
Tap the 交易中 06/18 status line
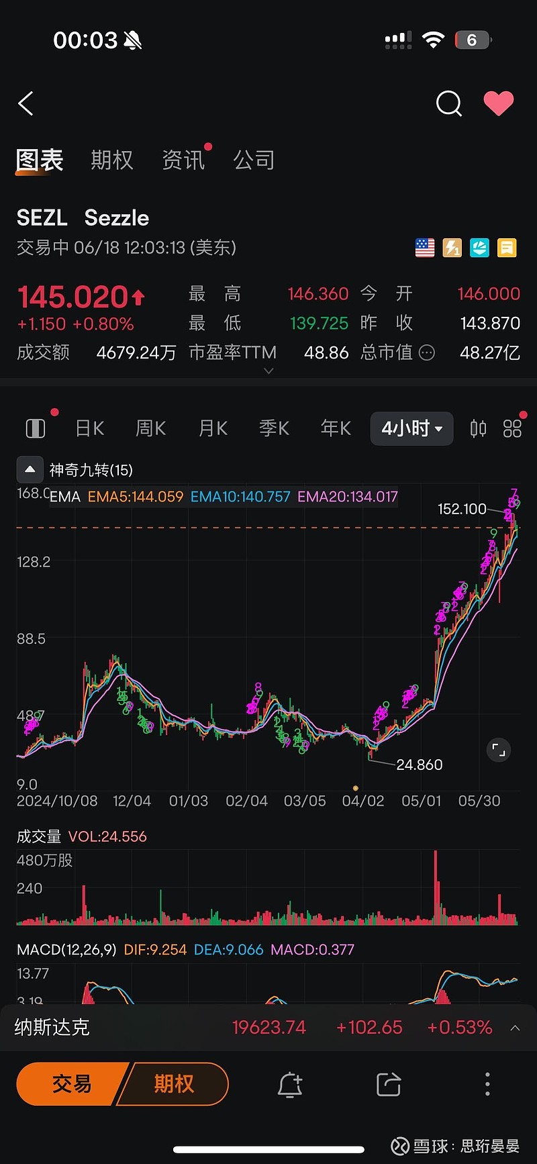click(x=126, y=248)
